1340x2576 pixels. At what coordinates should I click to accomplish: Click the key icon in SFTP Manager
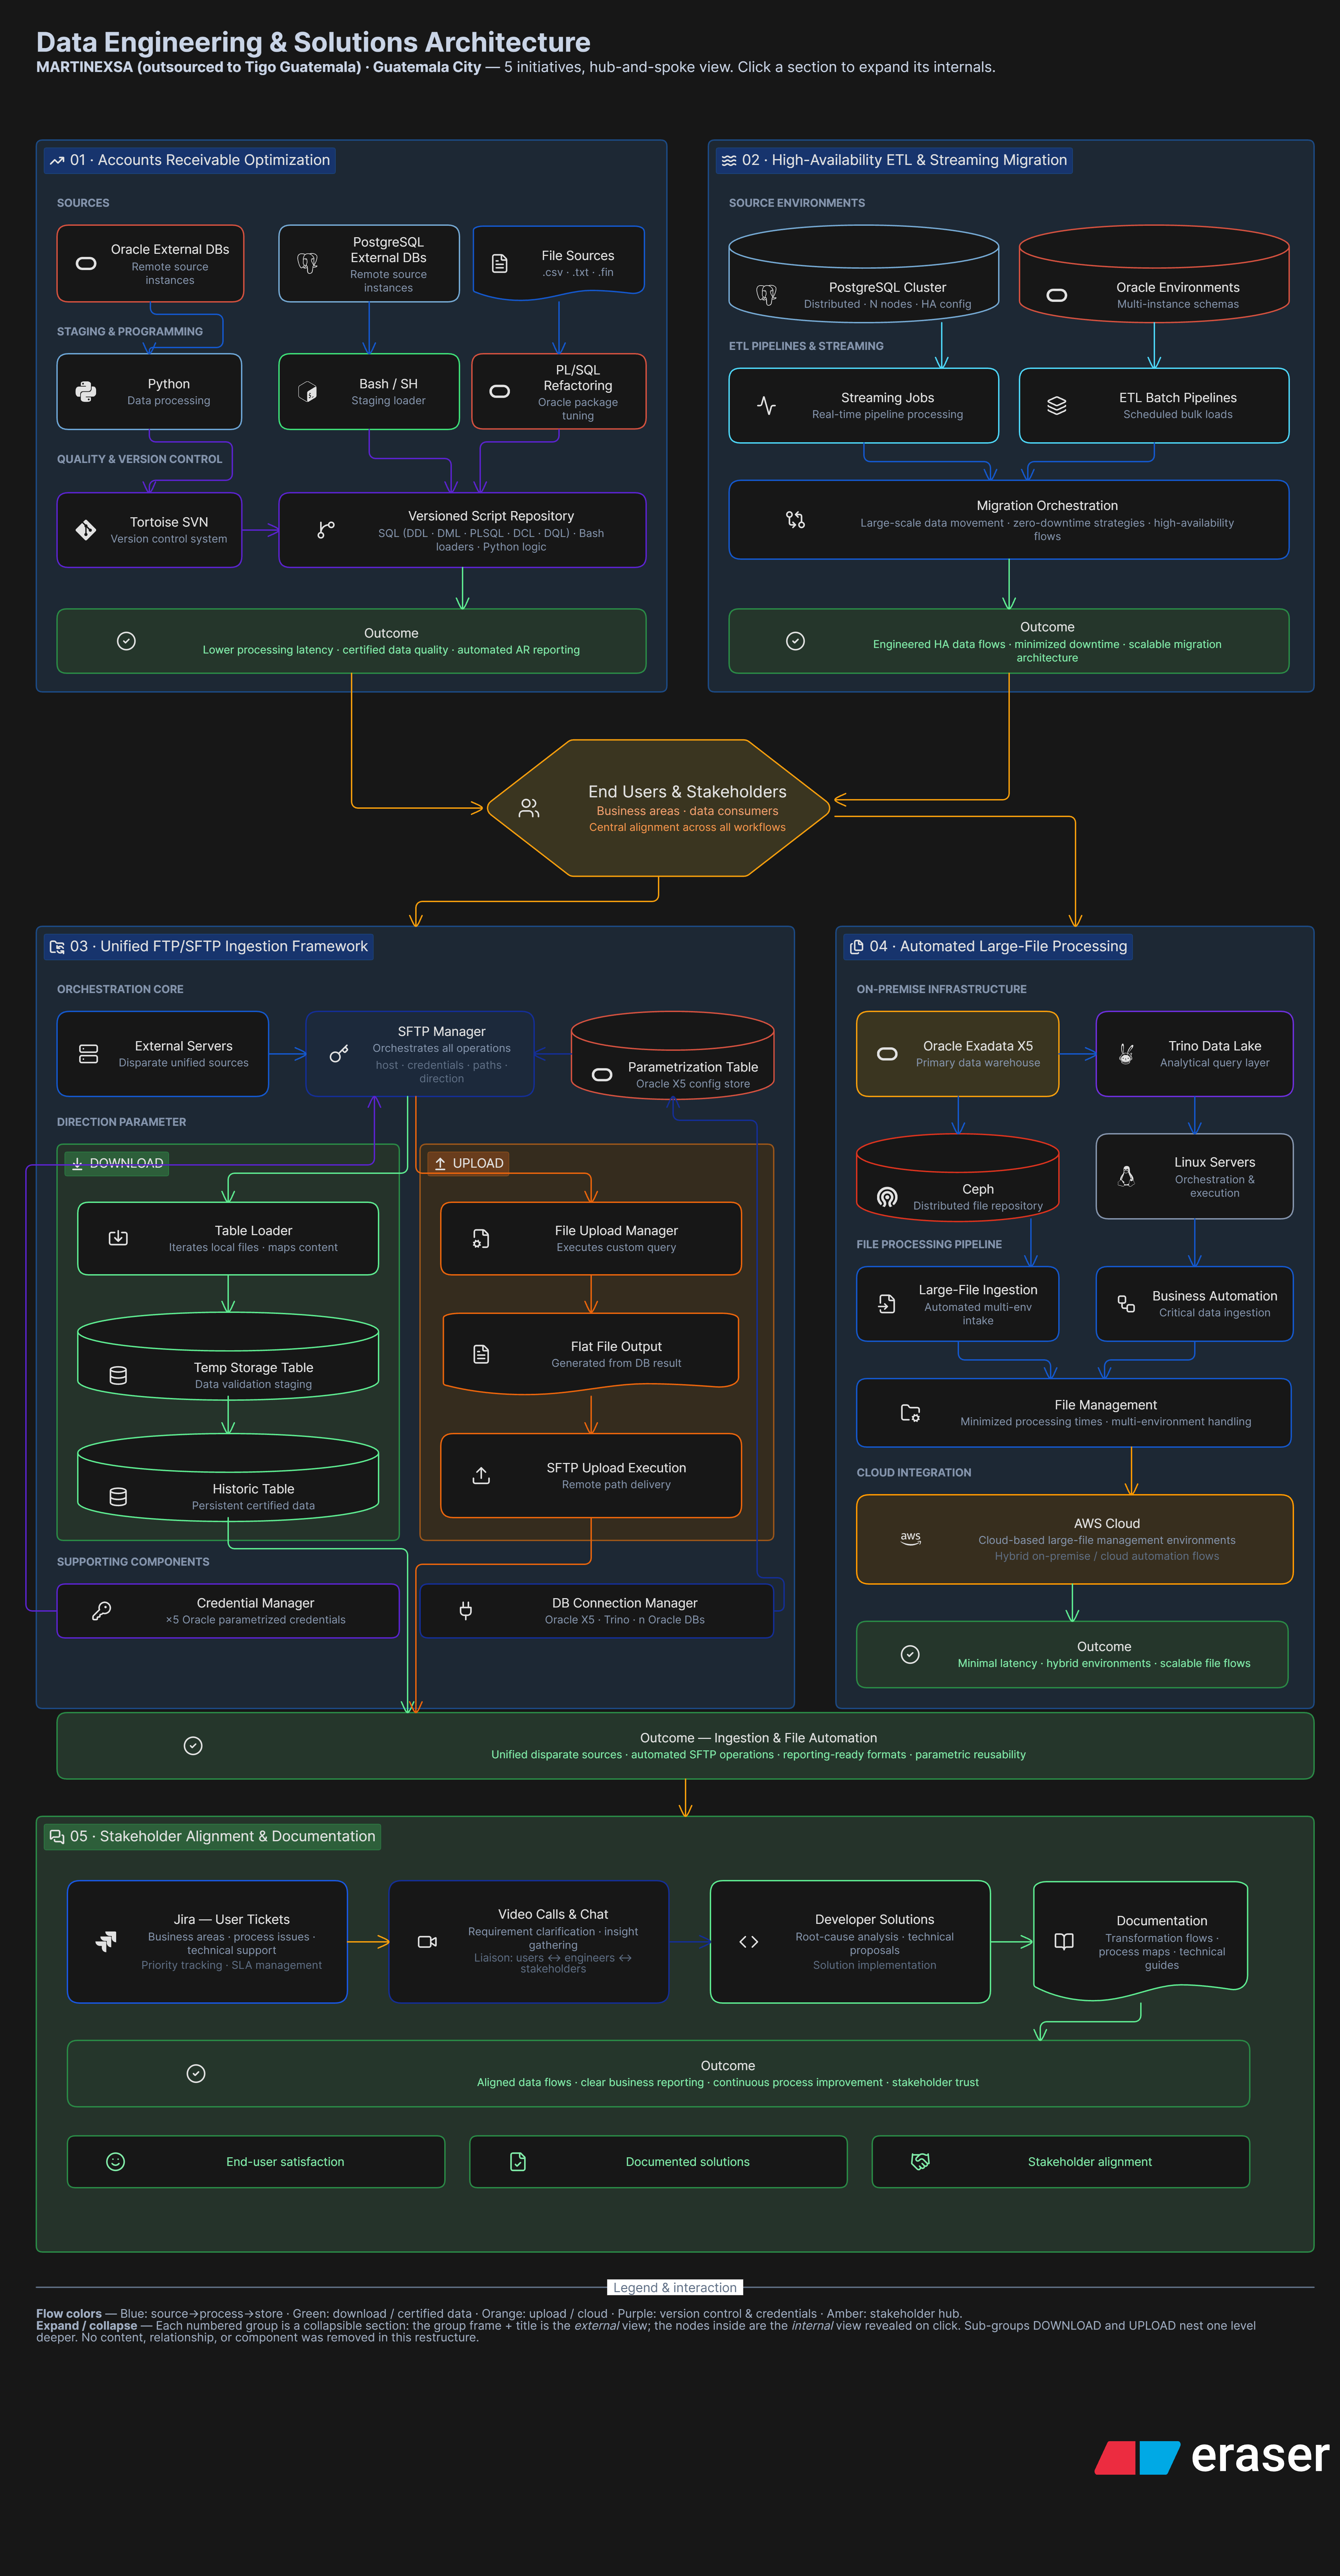339,1054
